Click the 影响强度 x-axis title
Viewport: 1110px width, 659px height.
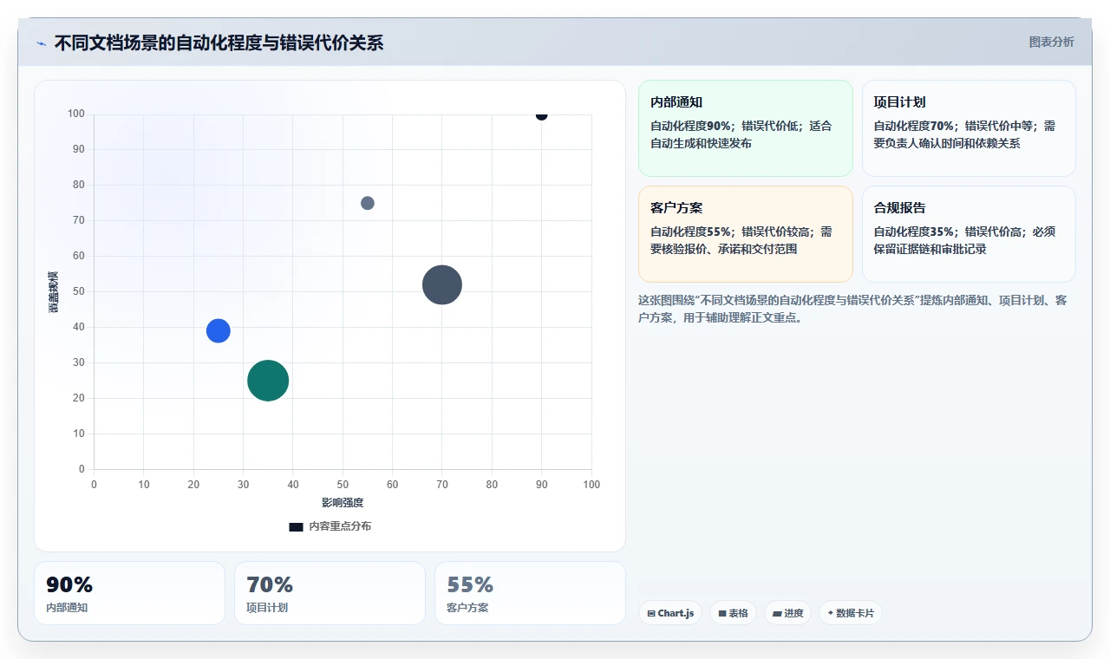(343, 503)
